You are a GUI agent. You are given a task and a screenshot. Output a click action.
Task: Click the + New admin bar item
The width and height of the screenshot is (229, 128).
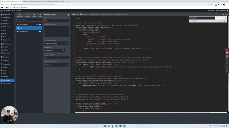[x=19, y=11]
